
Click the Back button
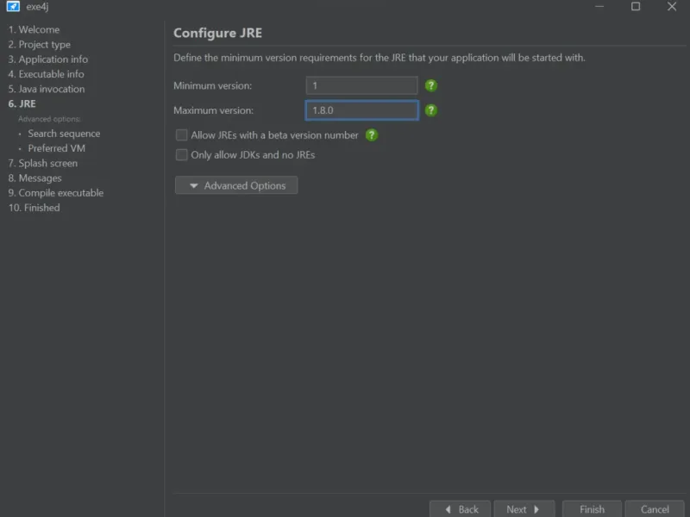pyautogui.click(x=461, y=509)
